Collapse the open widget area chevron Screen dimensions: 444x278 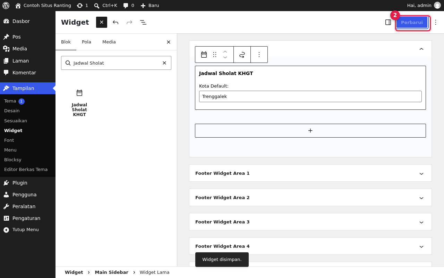coord(421,49)
